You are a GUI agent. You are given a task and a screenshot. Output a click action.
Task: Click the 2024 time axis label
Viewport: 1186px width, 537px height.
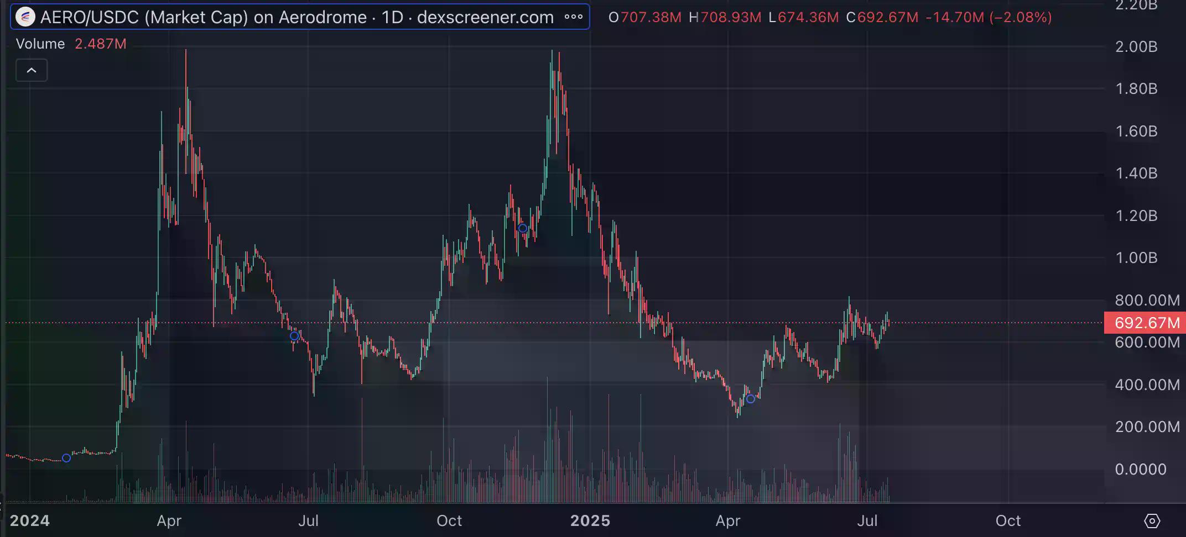(30, 521)
